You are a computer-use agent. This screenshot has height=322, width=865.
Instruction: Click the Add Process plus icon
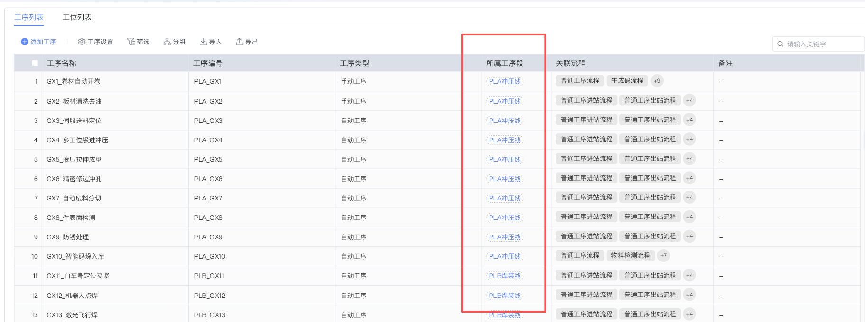25,42
